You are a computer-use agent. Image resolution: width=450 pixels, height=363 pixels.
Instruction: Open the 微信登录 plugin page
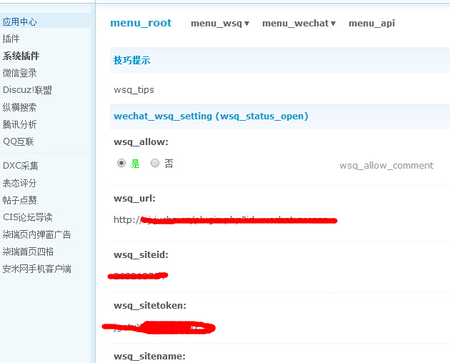point(19,73)
